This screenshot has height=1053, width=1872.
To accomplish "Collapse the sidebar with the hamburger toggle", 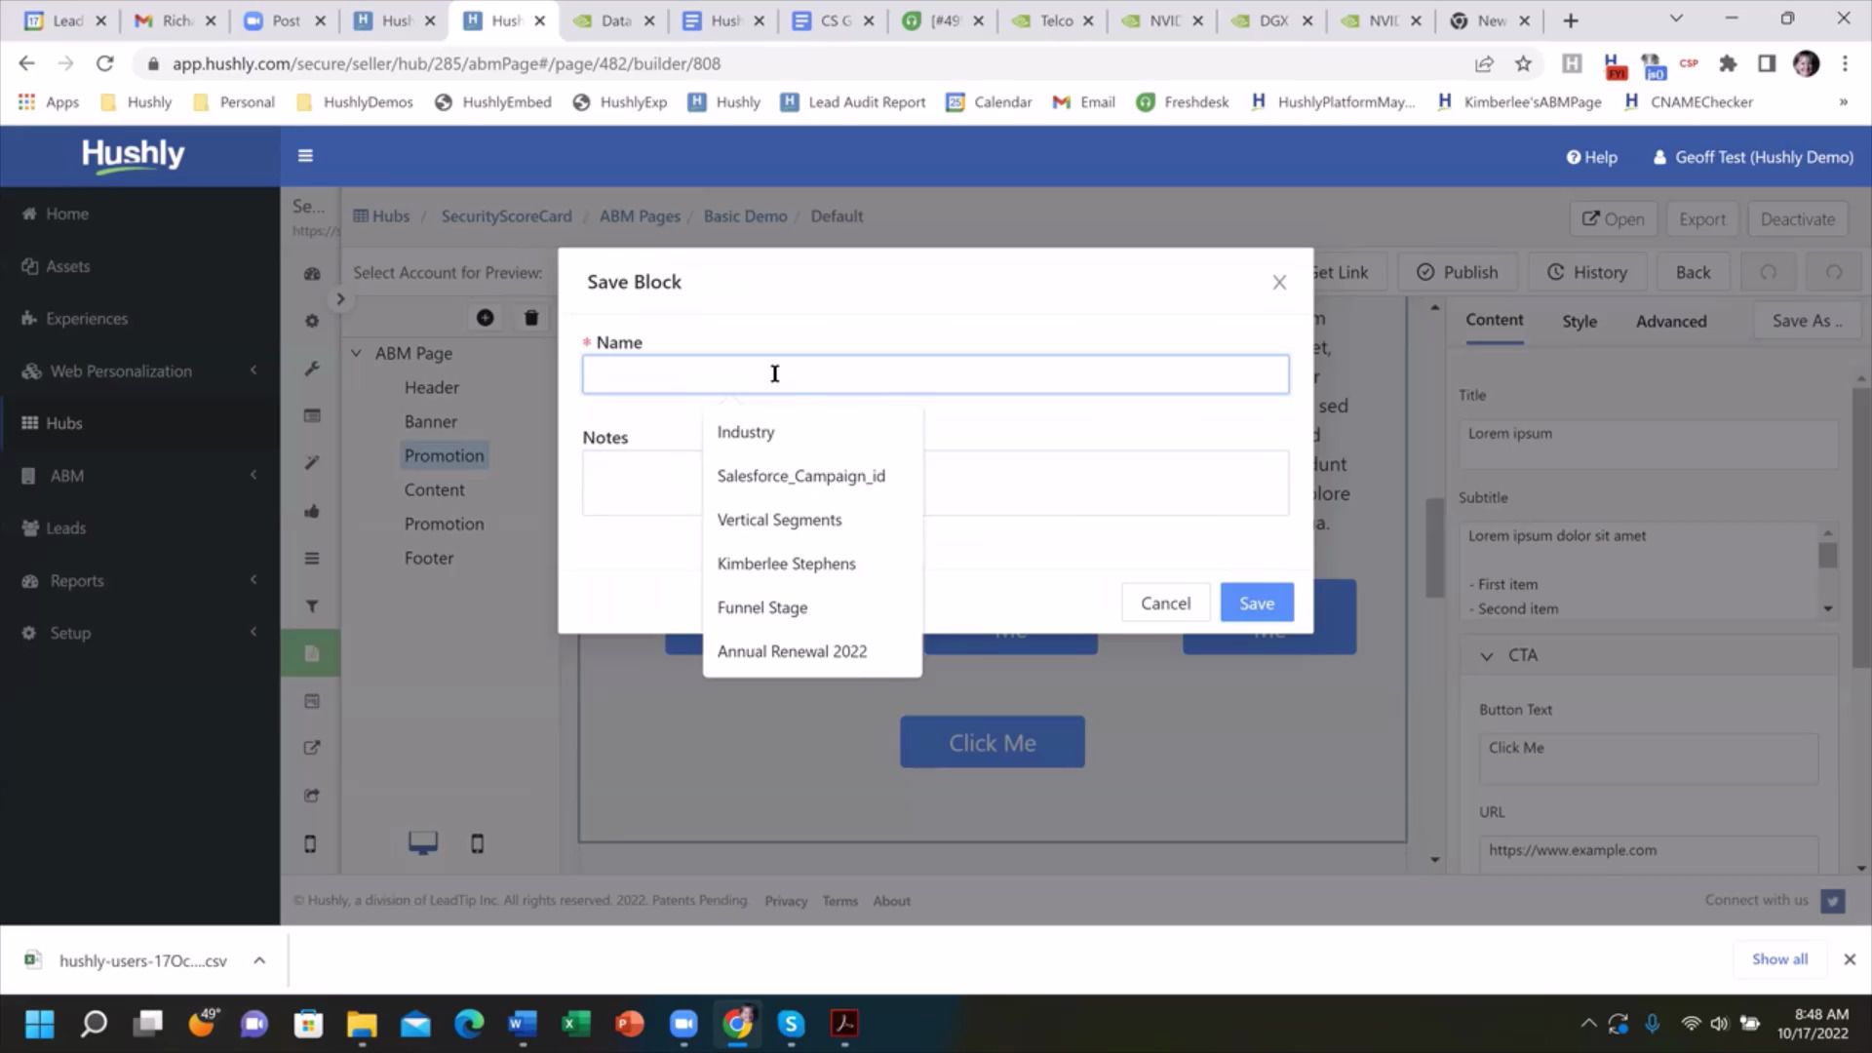I will pyautogui.click(x=305, y=155).
